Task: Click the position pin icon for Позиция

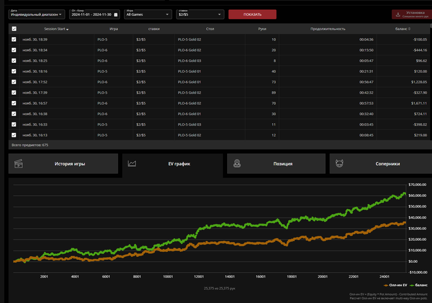Action: (238, 164)
